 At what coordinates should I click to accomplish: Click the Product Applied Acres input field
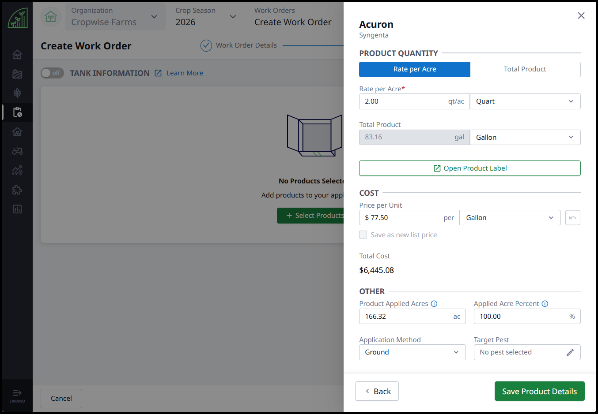pos(413,317)
